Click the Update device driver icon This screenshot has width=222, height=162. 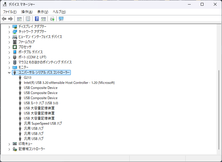(x=52, y=19)
